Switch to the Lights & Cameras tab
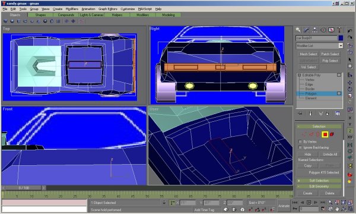 pos(91,15)
